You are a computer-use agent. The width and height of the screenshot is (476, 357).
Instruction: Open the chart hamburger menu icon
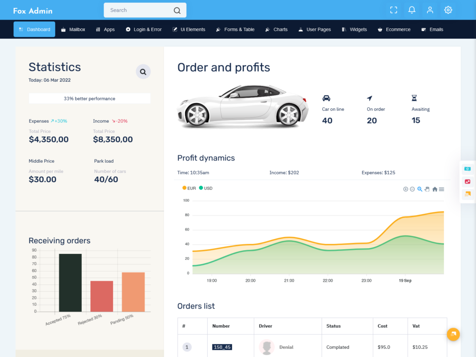click(x=442, y=189)
